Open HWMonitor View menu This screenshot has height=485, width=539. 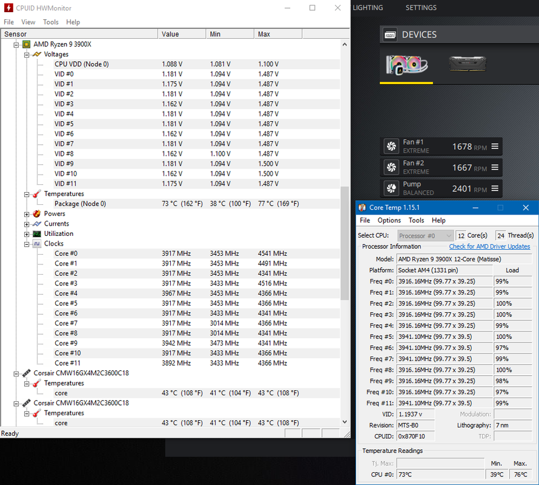(28, 22)
